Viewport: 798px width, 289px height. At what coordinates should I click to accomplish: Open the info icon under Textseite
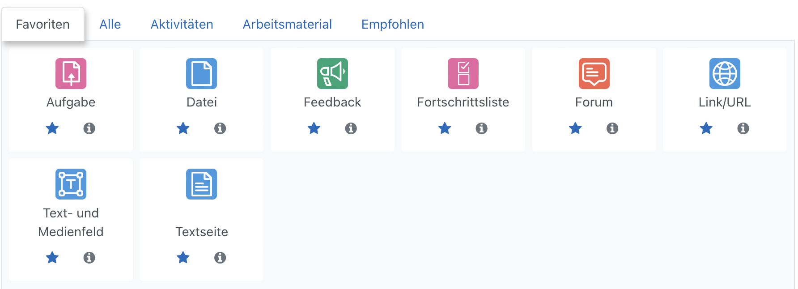click(220, 258)
